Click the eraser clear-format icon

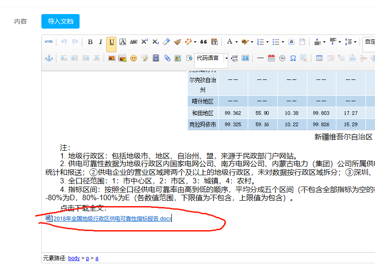click(166, 42)
